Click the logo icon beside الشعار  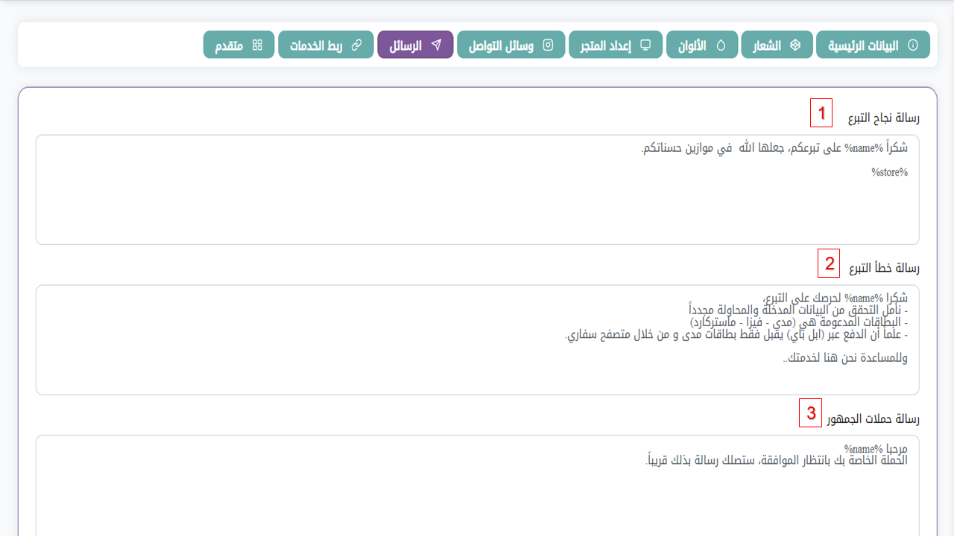tap(795, 45)
